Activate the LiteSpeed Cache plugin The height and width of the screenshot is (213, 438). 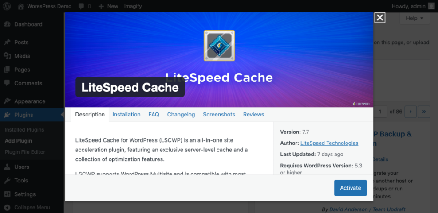click(350, 188)
